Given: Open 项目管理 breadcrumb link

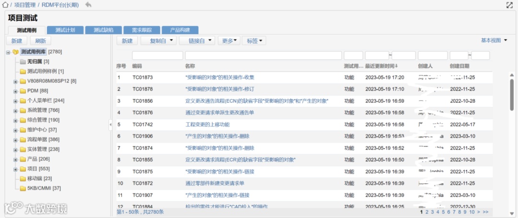Looking at the screenshot, I should pos(25,5).
